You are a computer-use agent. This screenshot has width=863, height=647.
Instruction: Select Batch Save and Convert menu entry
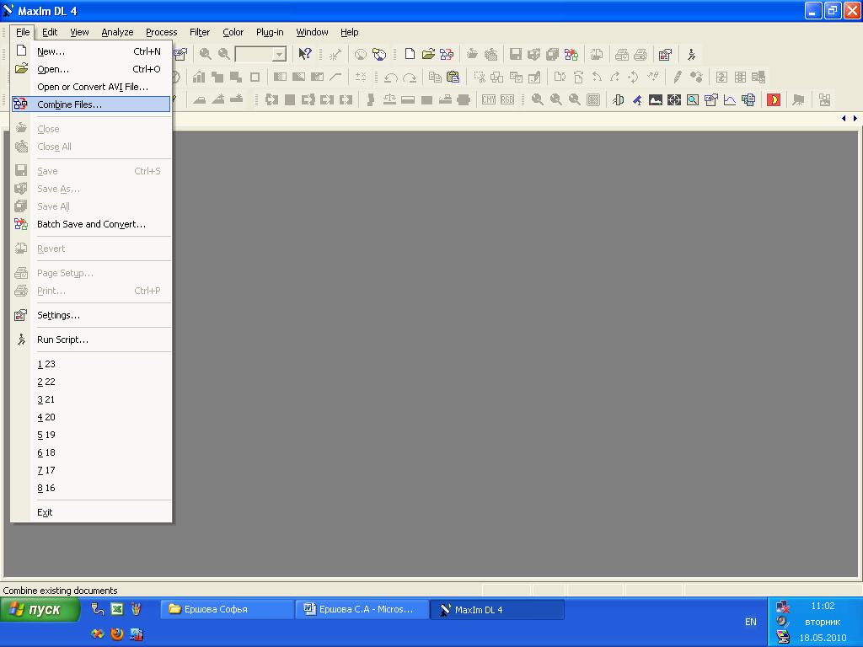coord(91,224)
